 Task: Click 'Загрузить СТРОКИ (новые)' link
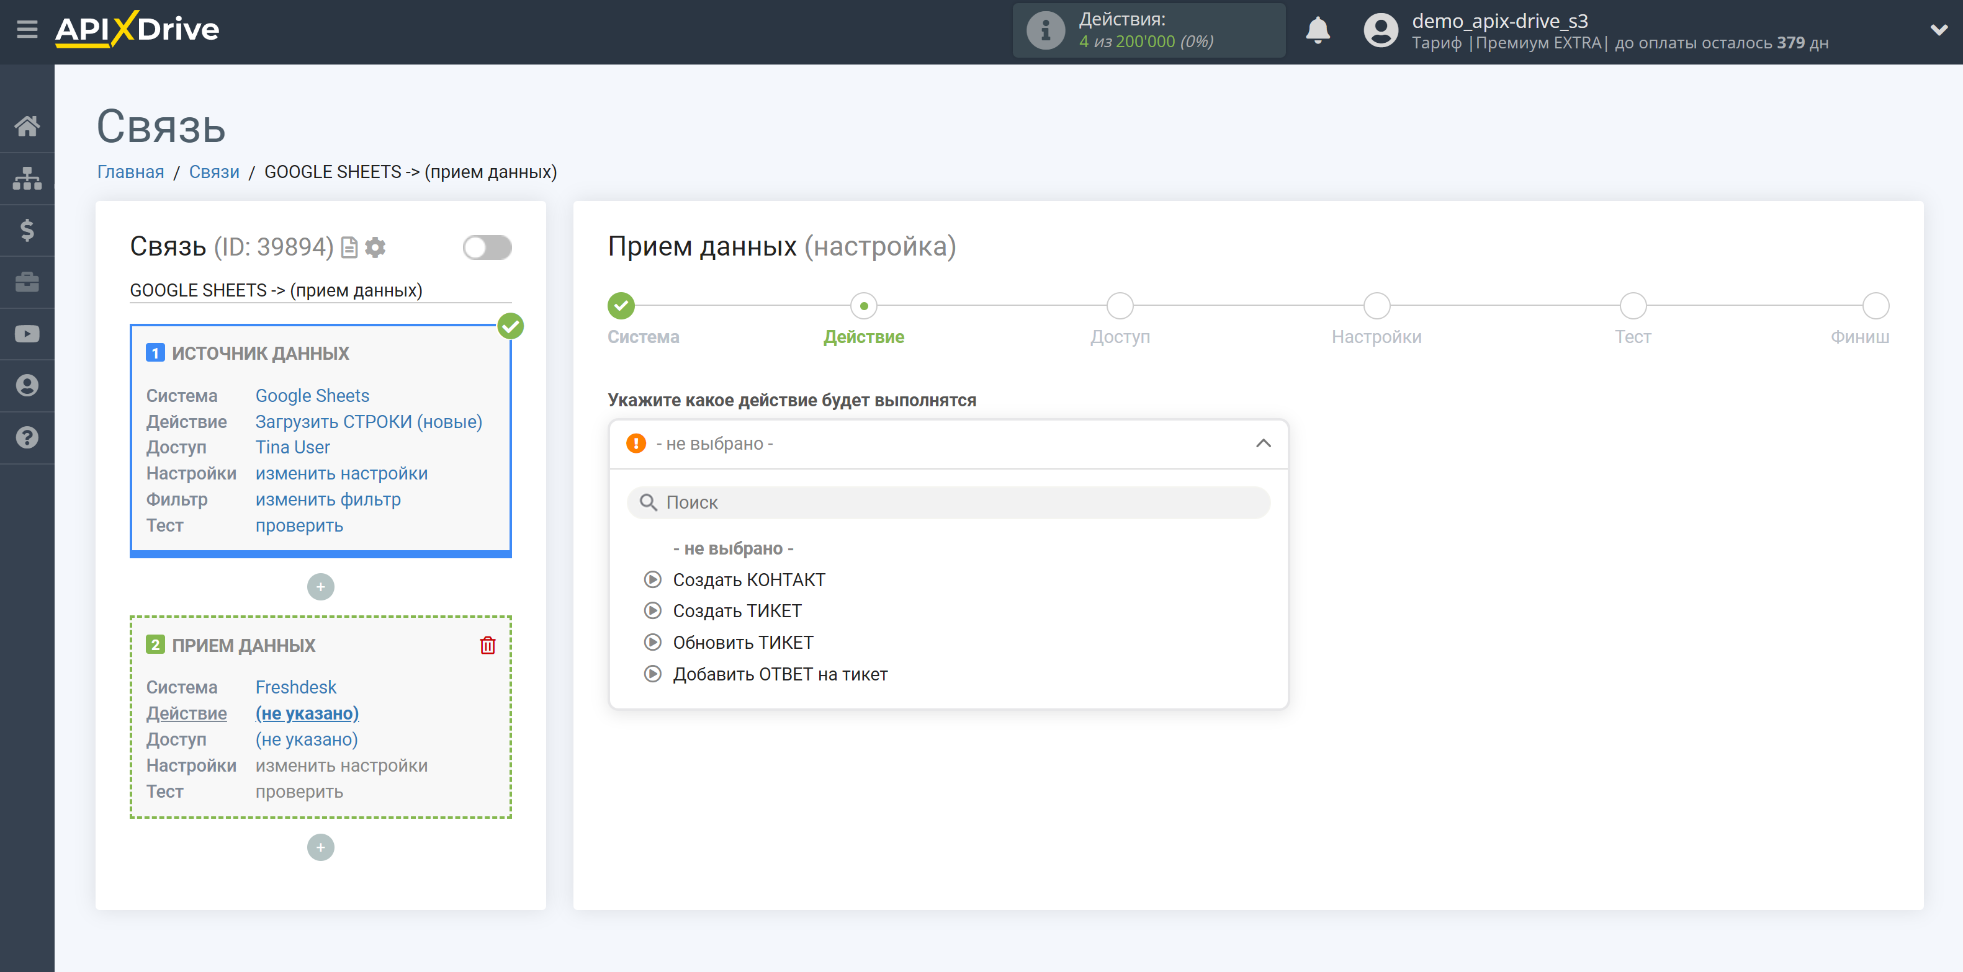coord(369,422)
